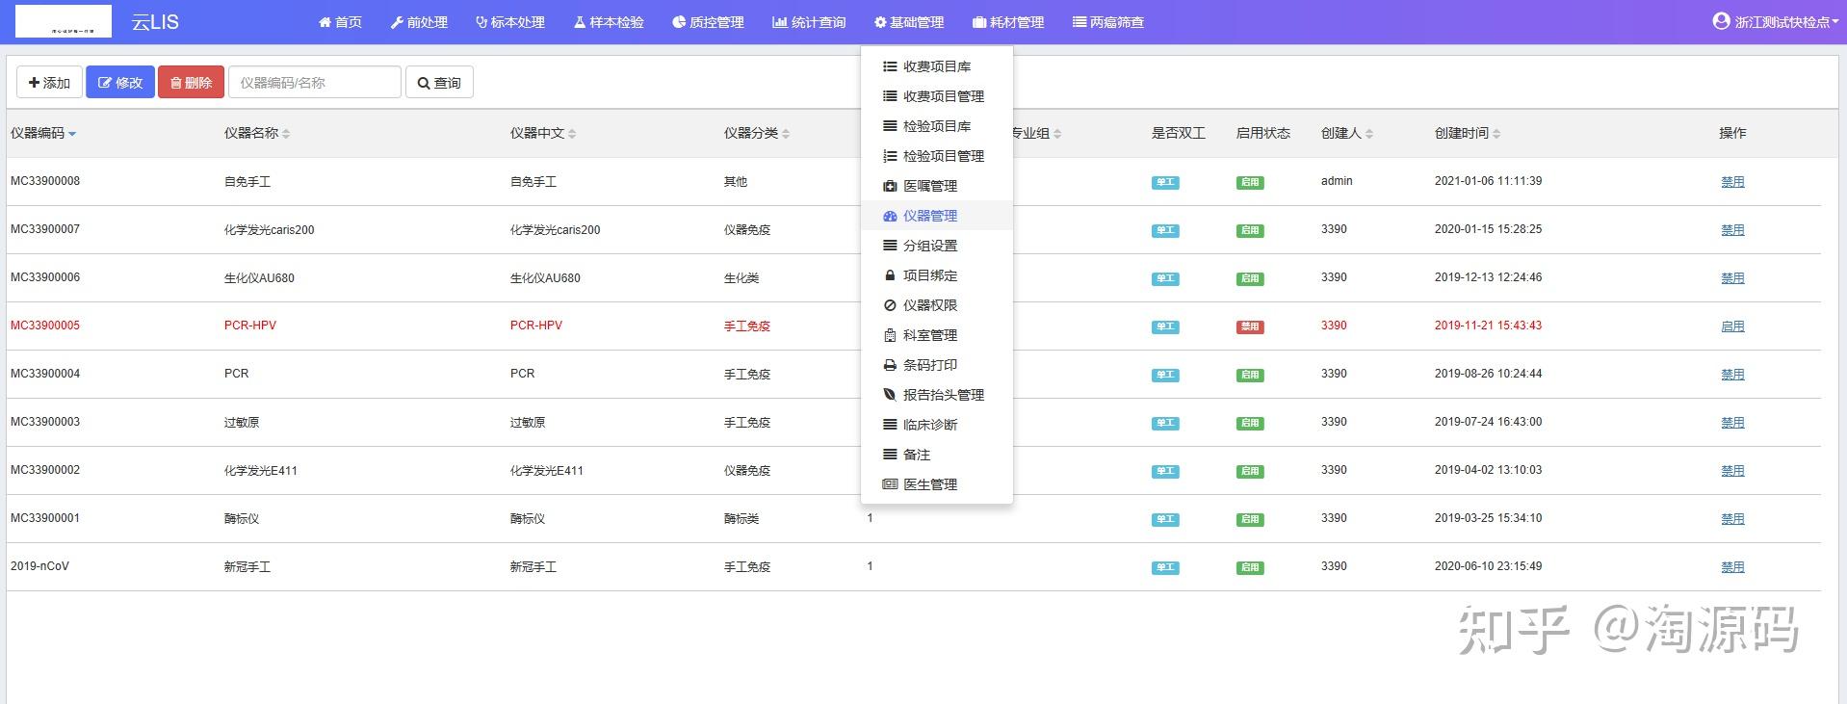This screenshot has height=704, width=1847.
Task: Focus the 仪器编码/名称 search field
Action: click(x=314, y=83)
